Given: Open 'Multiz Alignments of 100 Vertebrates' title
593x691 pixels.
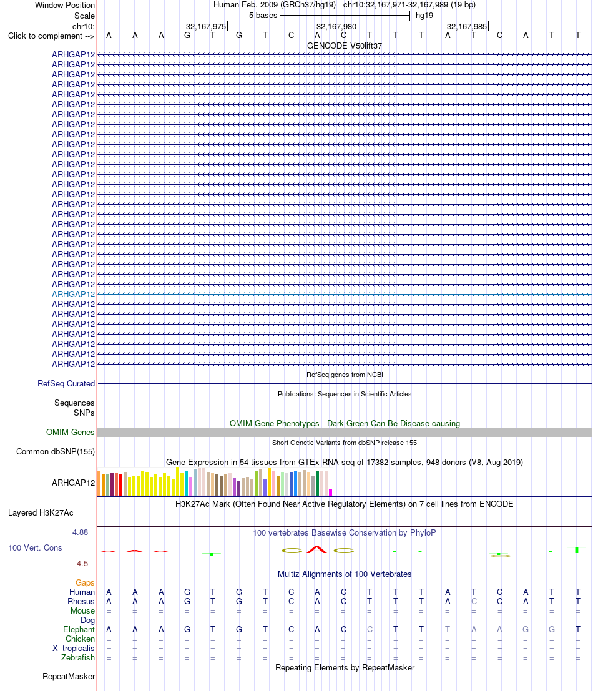Looking at the screenshot, I should (x=345, y=574).
